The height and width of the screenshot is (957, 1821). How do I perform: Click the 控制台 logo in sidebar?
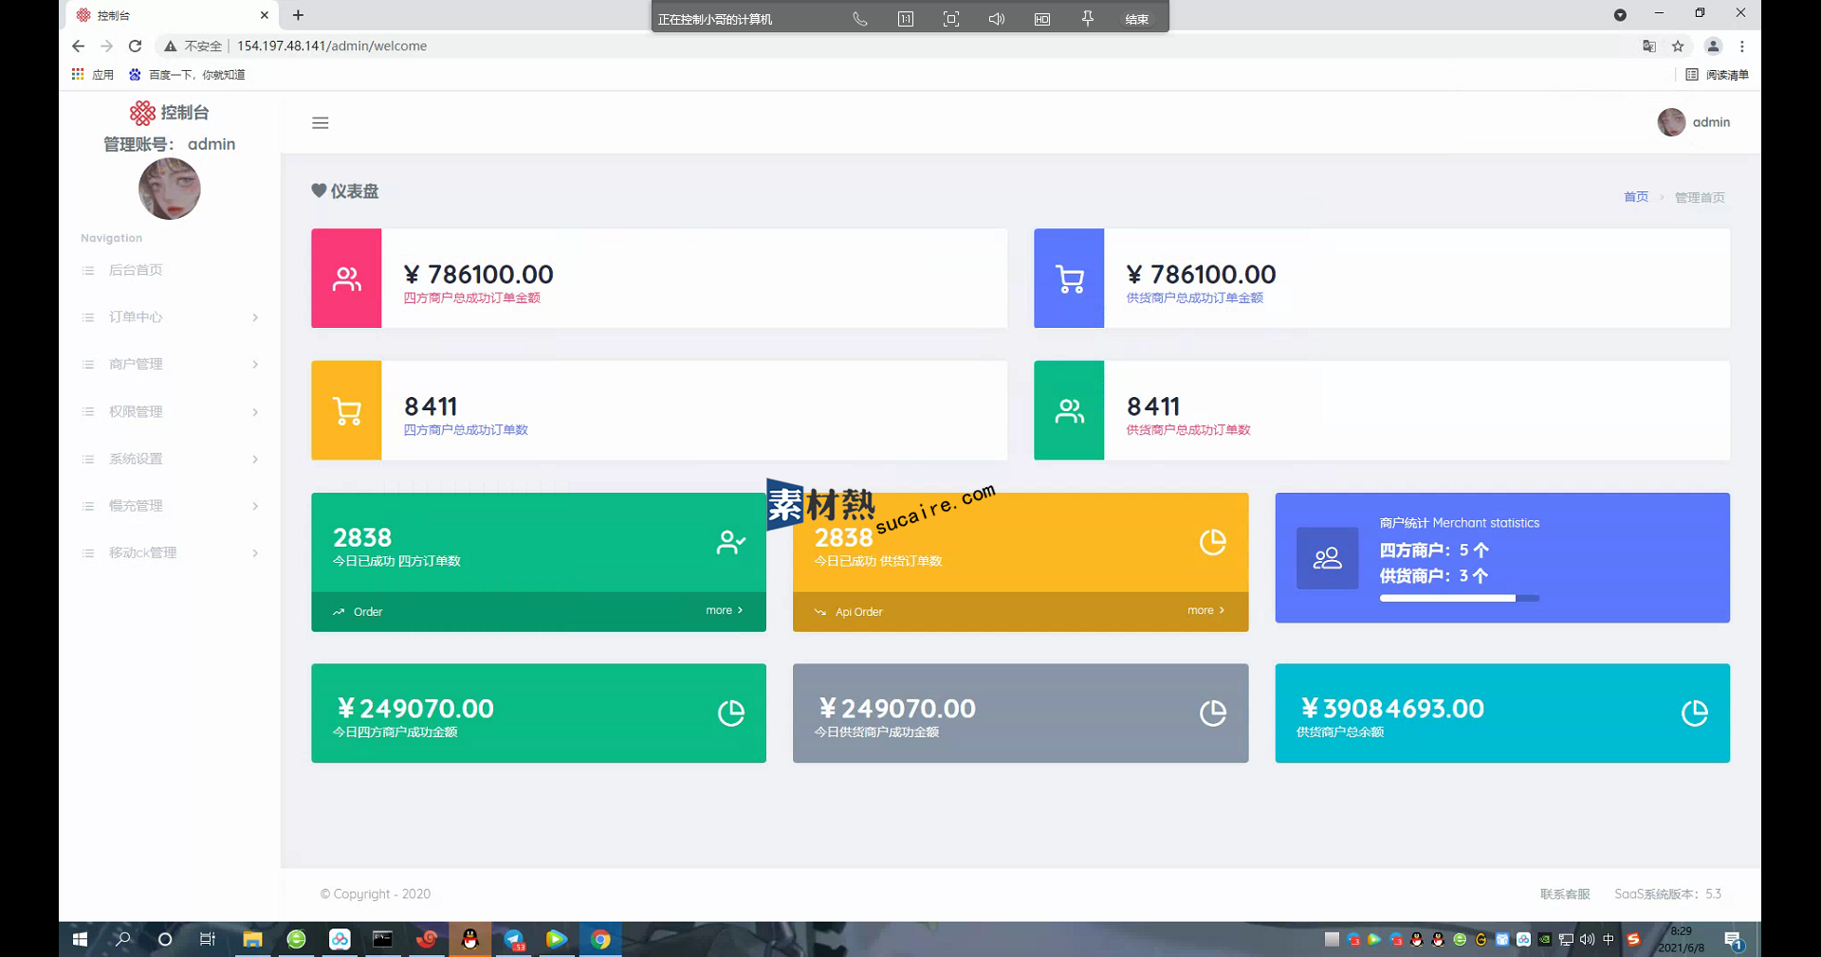click(170, 113)
